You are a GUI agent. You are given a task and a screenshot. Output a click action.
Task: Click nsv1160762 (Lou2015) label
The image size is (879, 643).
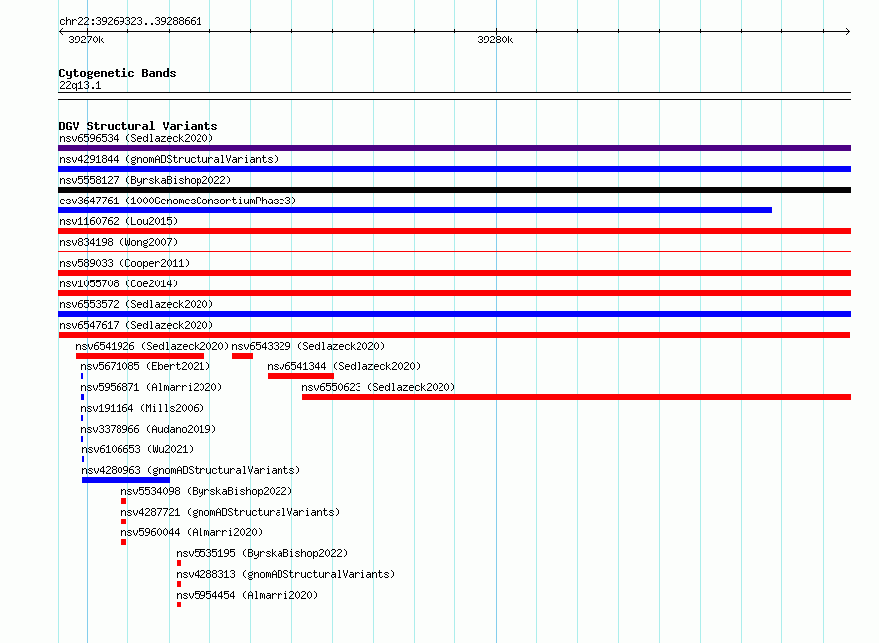point(119,221)
